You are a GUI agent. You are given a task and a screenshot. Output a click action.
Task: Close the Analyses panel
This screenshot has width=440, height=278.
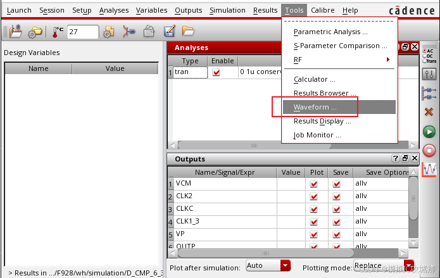(x=415, y=47)
